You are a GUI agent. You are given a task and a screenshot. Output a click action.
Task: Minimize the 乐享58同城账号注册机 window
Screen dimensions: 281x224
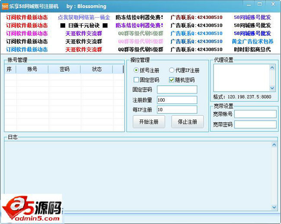tap(249, 5)
